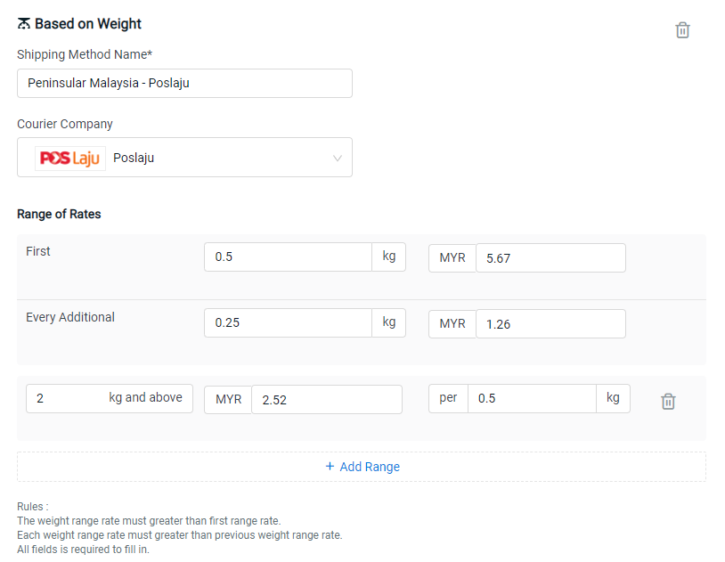Click the plus icon beside Add Range
Screen dimensions: 725x562
tap(330, 466)
